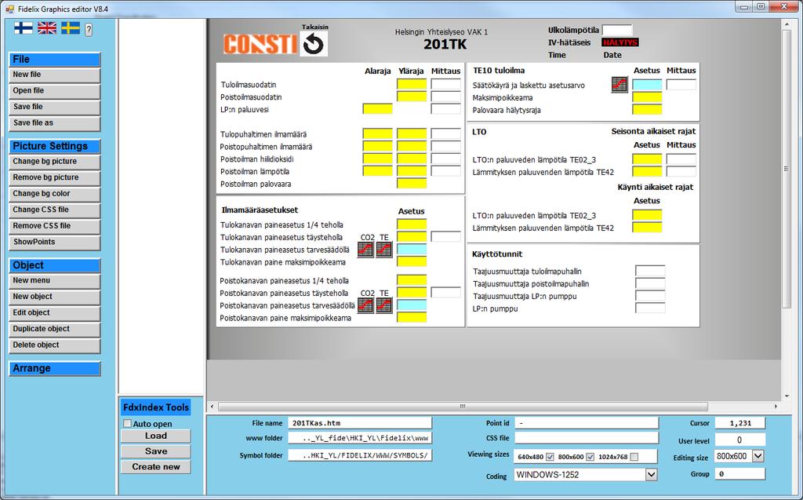
Task: Switch language with the Finnish flag
Action: click(23, 28)
